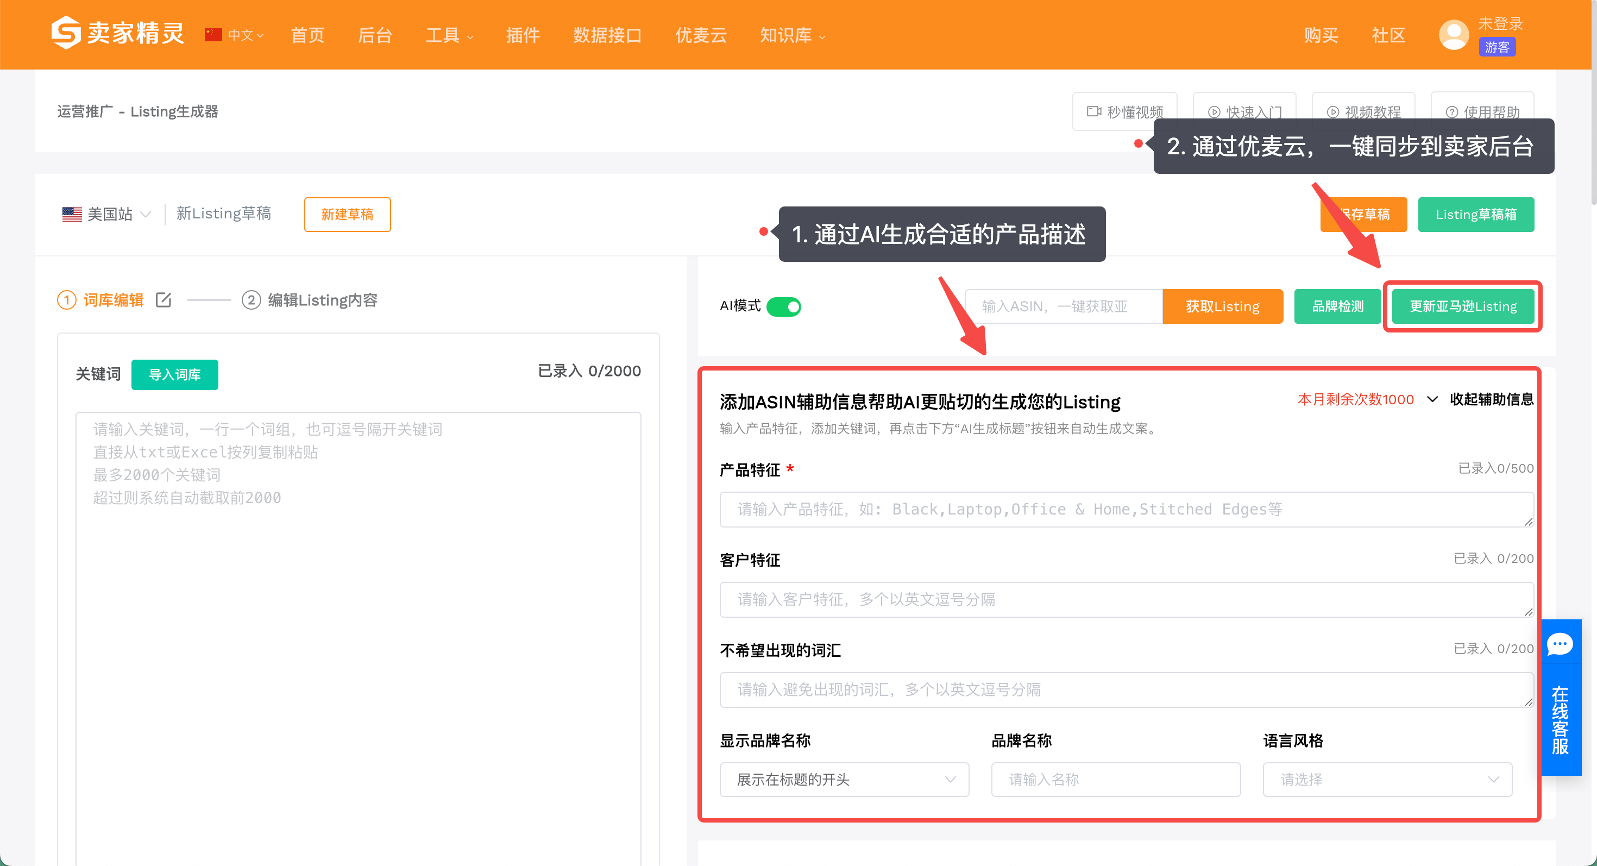The height and width of the screenshot is (866, 1597).
Task: Click the China flag language icon
Action: [213, 35]
